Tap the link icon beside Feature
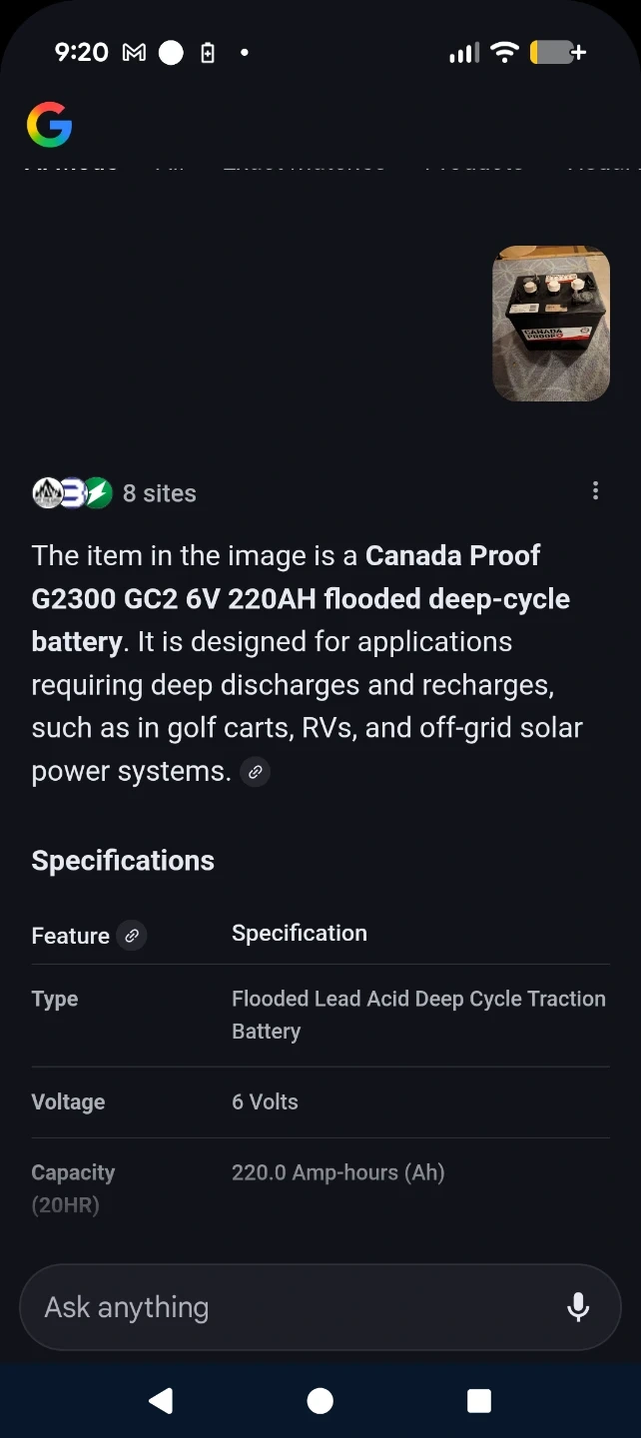This screenshot has height=1438, width=641. pos(131,936)
